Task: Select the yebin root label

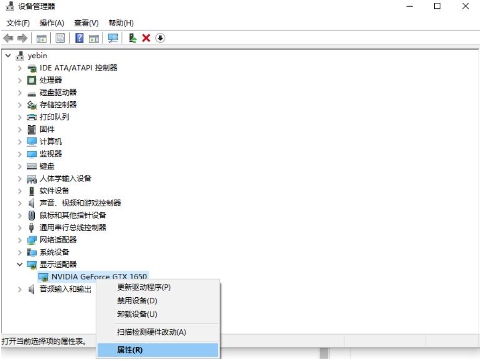Action: [38, 56]
